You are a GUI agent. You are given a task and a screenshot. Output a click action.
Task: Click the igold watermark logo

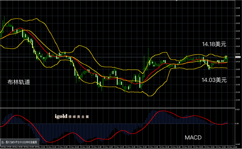pyautogui.click(x=72, y=116)
